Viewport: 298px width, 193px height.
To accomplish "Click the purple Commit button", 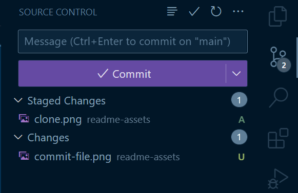I will click(x=122, y=73).
